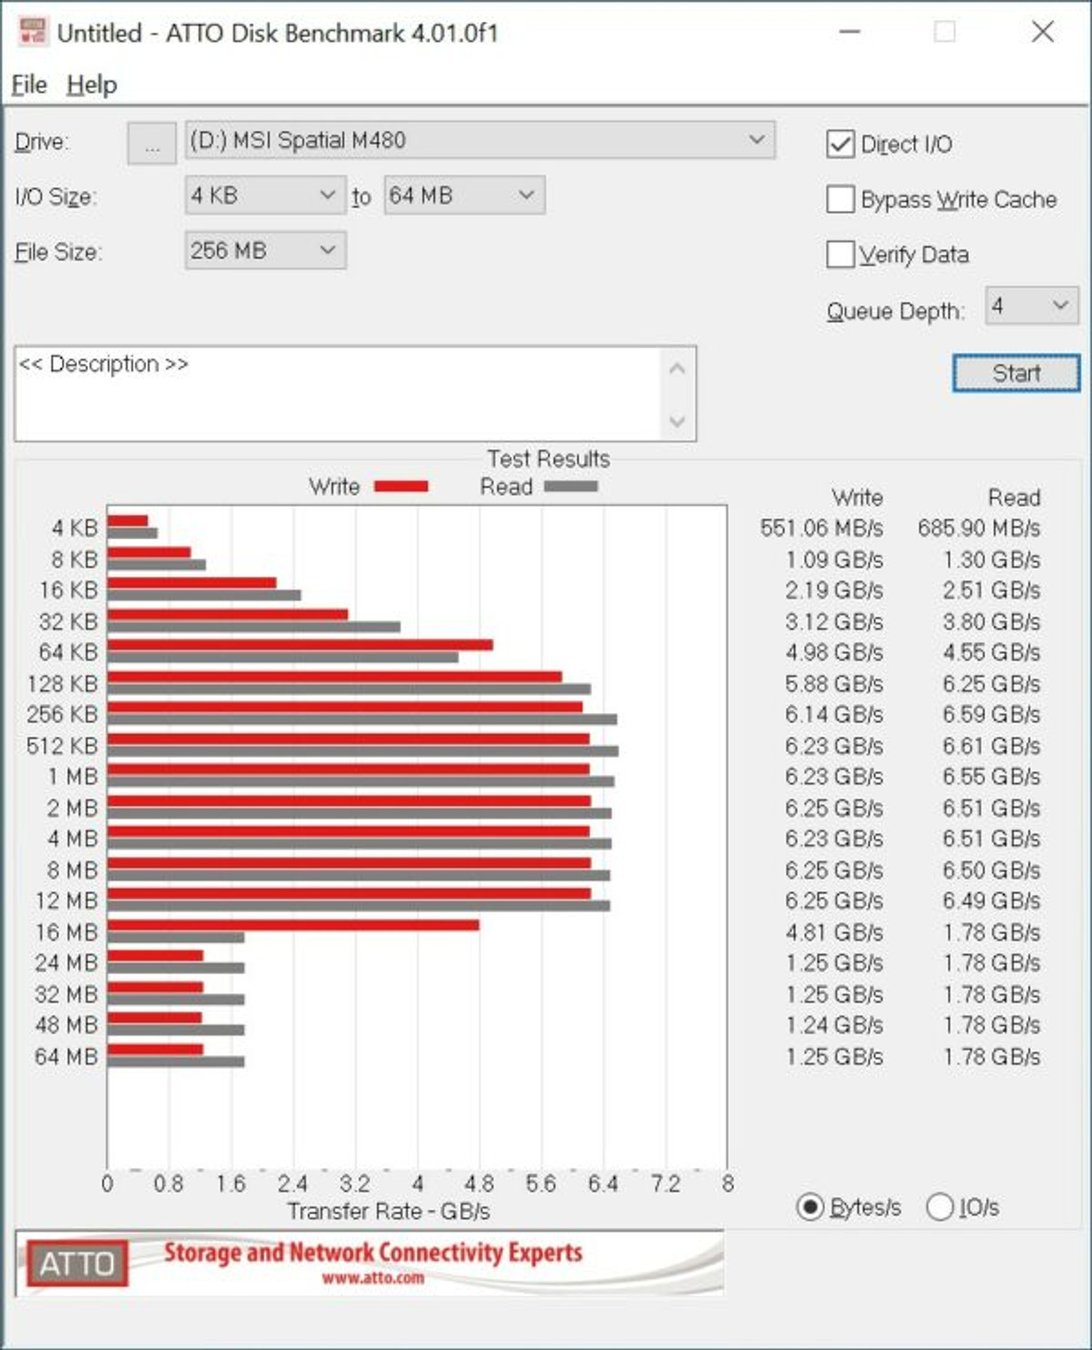The width and height of the screenshot is (1092, 1350).
Task: Click the 32 KB read value 3.80 GB/s
Action: [991, 622]
